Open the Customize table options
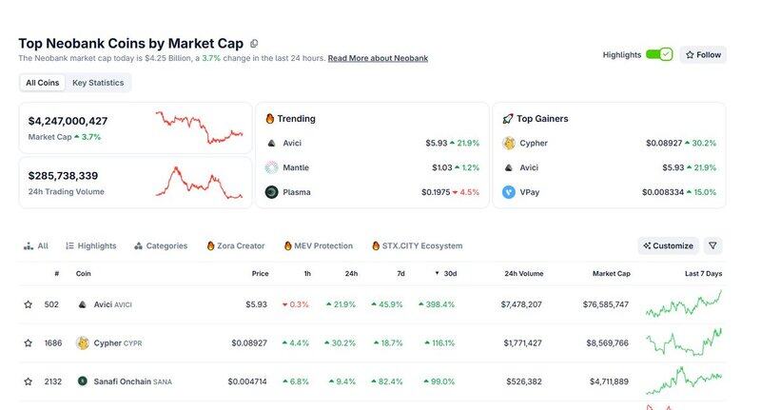Image resolution: width=761 pixels, height=410 pixels. [668, 245]
